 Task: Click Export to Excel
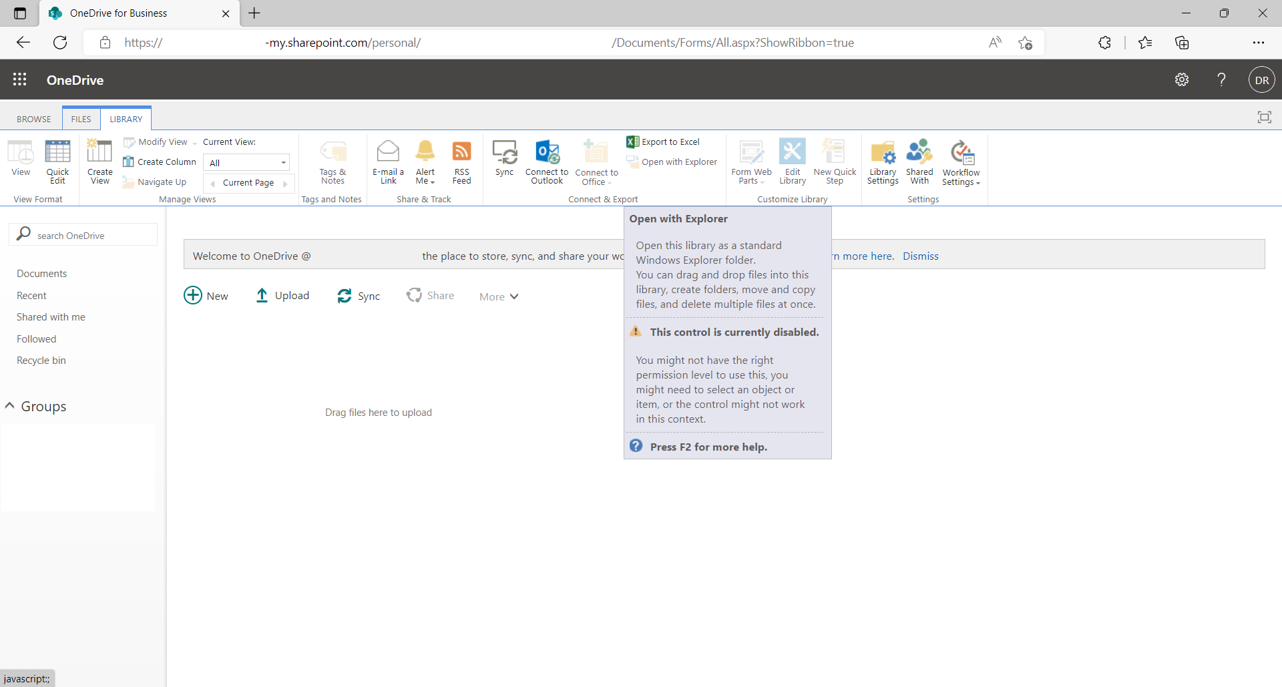pos(663,142)
